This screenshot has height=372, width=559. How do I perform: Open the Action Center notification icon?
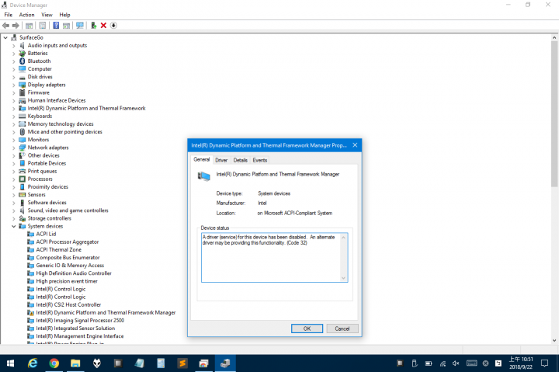tap(544, 363)
